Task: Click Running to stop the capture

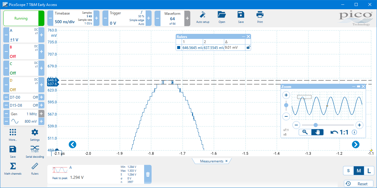Action: (21, 18)
